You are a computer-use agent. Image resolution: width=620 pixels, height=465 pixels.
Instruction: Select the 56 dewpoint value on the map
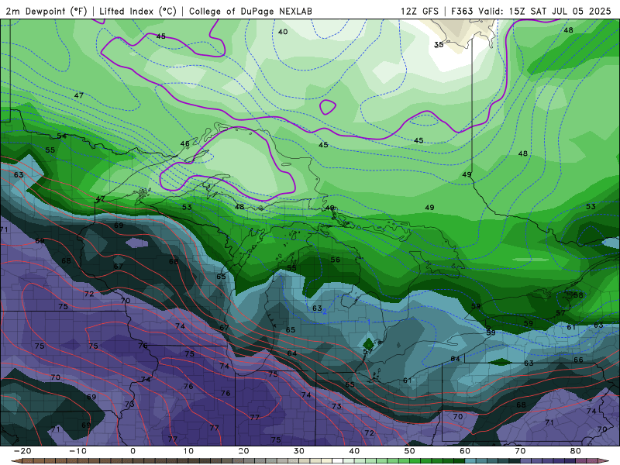[336, 260]
